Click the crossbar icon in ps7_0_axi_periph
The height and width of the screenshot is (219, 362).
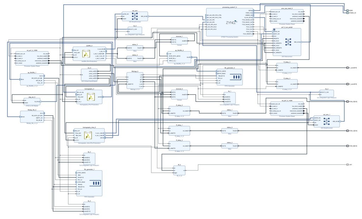pos(288,42)
